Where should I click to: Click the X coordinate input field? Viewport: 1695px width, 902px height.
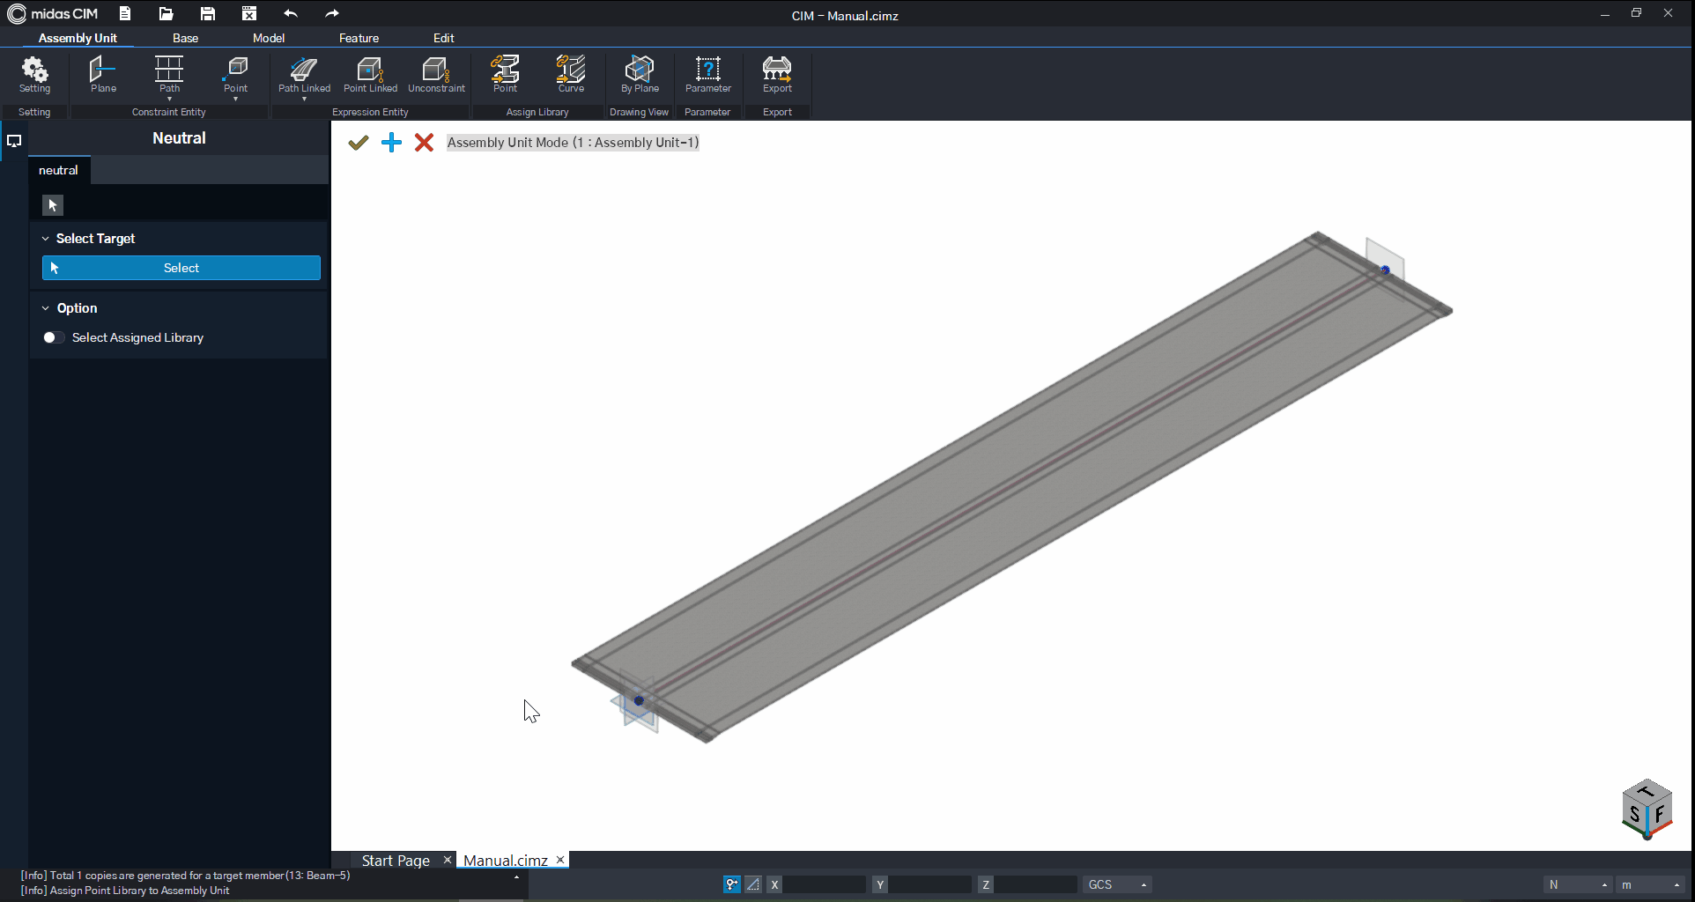pyautogui.click(x=824, y=884)
